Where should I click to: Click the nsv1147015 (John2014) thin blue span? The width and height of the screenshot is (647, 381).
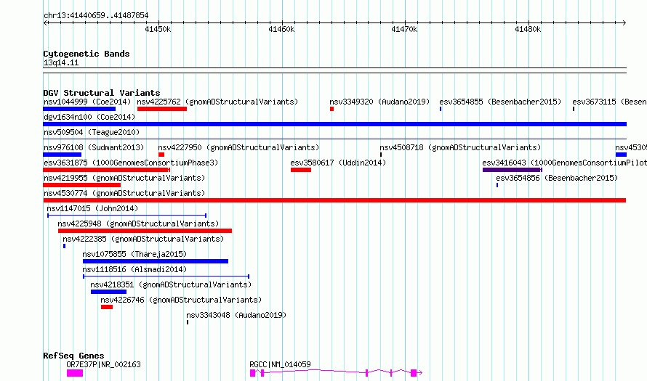coord(126,216)
